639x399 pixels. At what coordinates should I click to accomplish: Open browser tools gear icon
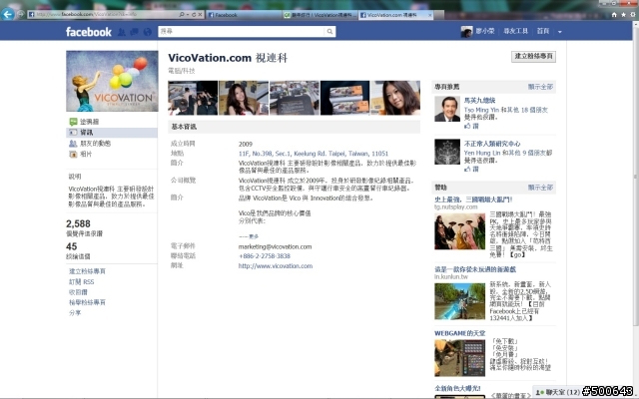tap(632, 15)
